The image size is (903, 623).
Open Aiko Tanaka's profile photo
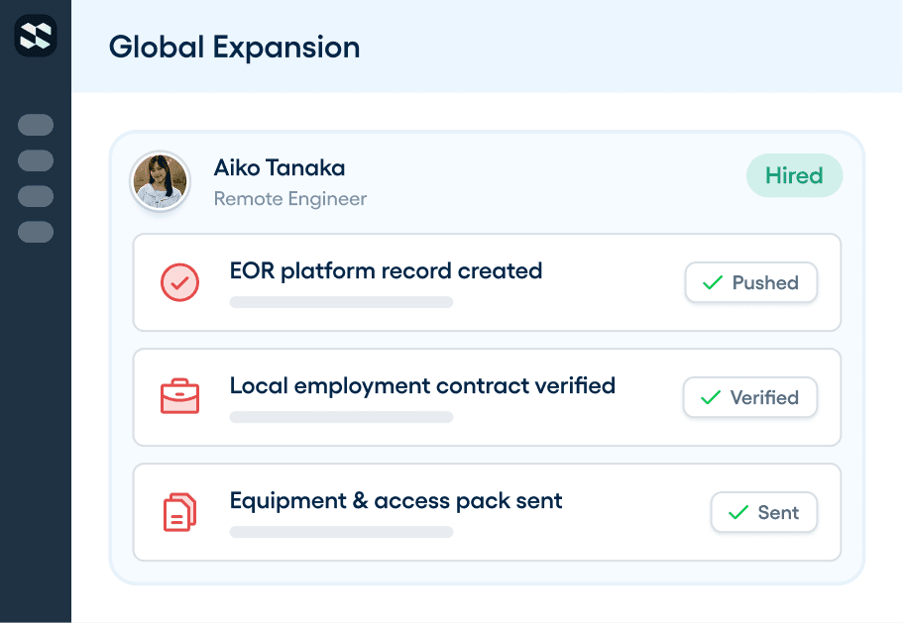click(161, 181)
